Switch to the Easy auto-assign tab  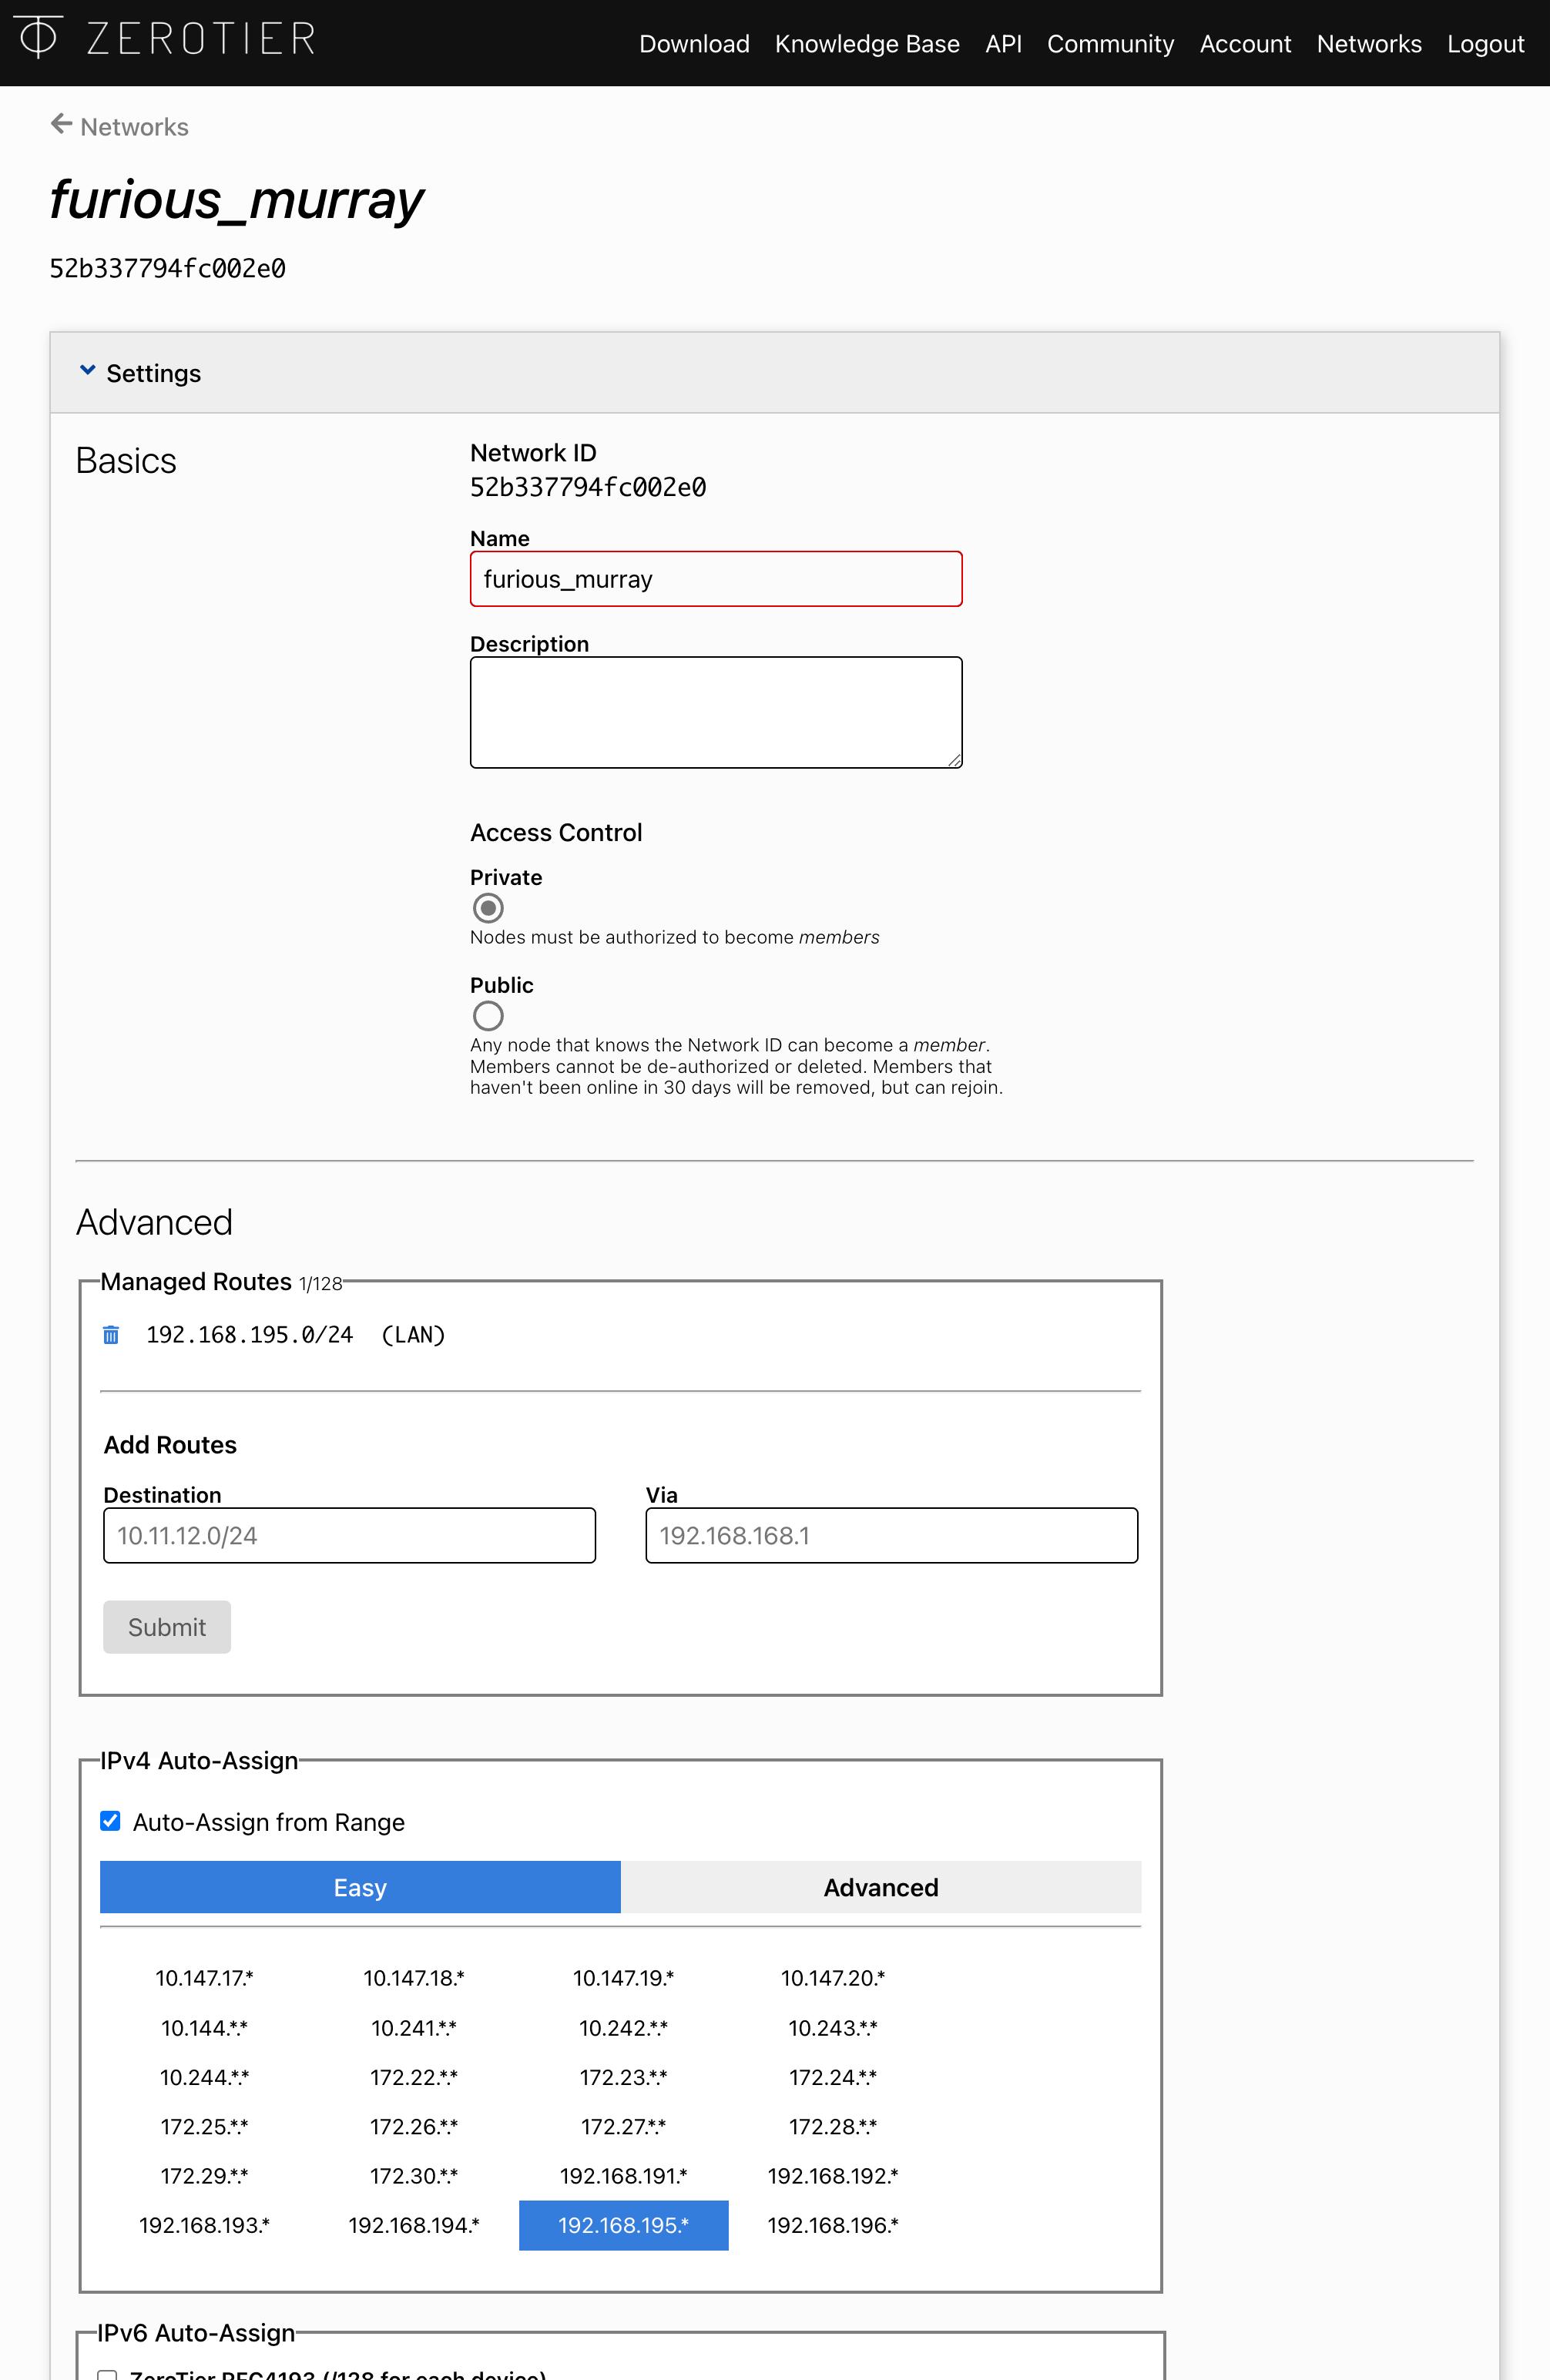pyautogui.click(x=360, y=1887)
